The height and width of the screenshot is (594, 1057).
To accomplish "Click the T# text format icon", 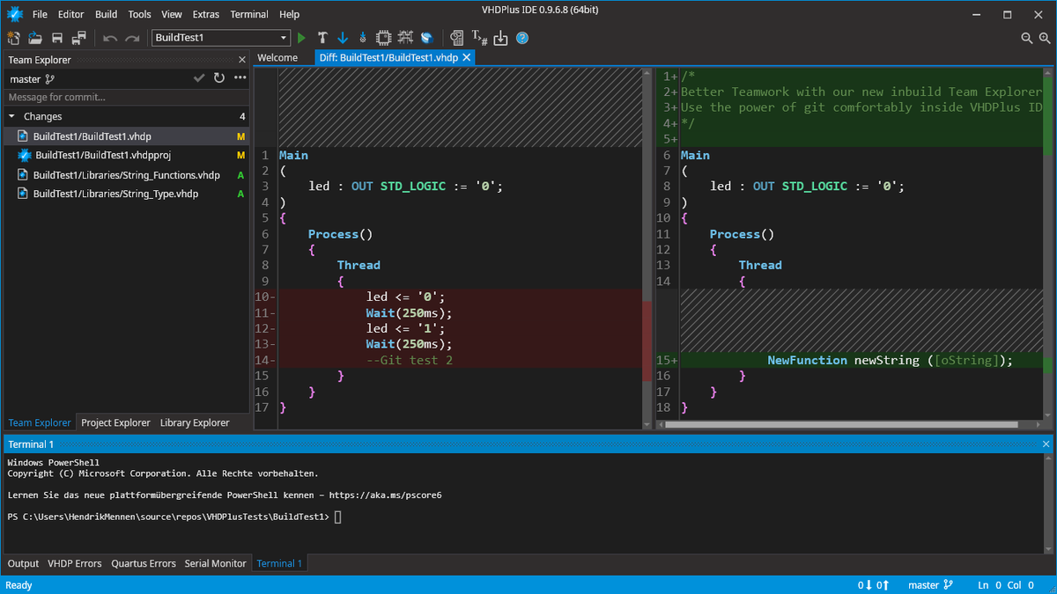I will pyautogui.click(x=479, y=38).
